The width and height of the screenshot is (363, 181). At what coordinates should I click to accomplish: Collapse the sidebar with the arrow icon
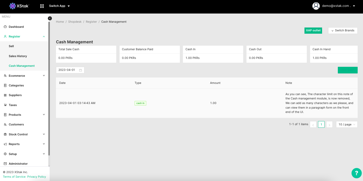point(50,18)
